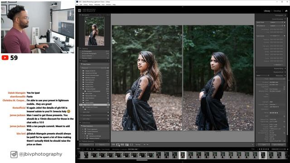The image size is (290, 163).
Task: Open the Saved Preset dropdown
Action: [276, 22]
